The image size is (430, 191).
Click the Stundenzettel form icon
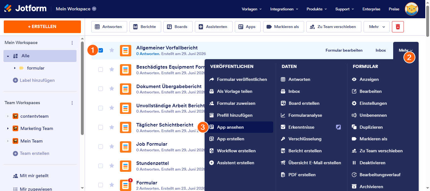pyautogui.click(x=126, y=166)
